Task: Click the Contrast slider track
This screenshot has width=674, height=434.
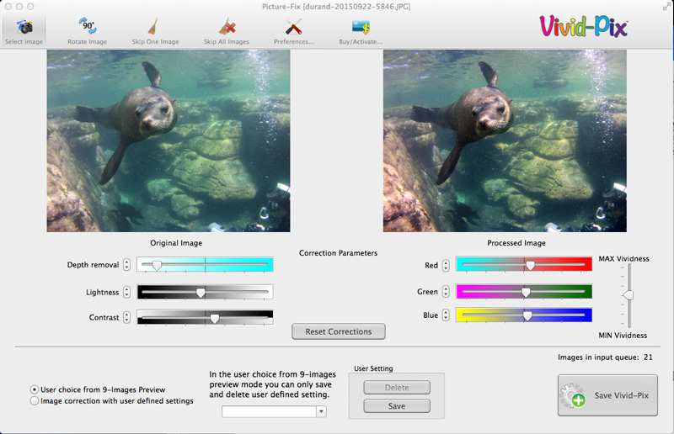Action: click(205, 318)
